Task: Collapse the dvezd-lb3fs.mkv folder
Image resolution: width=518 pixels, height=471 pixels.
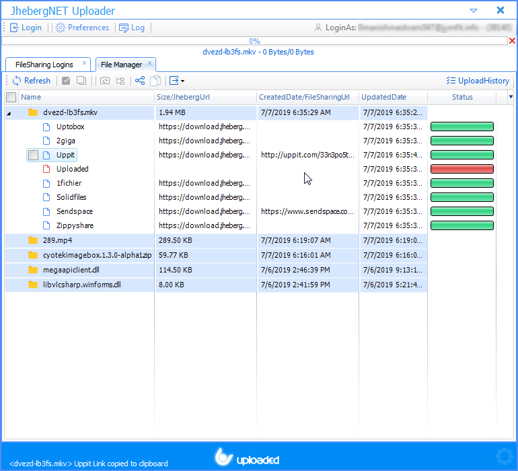Action: point(9,113)
